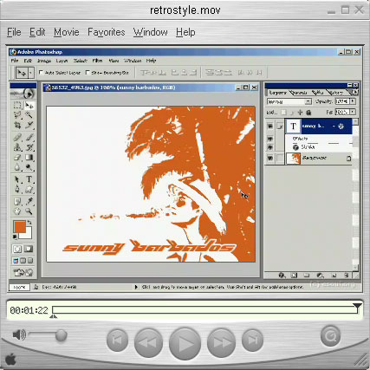Select the Clone Stamp tool

tap(17, 147)
